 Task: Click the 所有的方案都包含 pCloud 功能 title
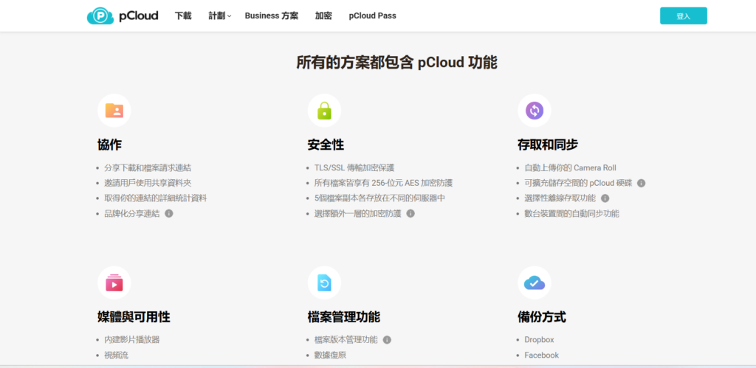(396, 63)
